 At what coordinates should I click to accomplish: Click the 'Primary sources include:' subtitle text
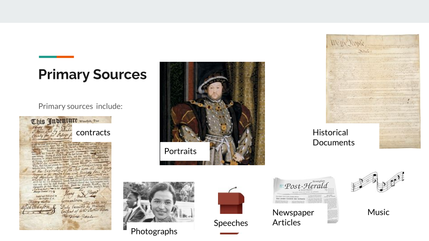pyautogui.click(x=80, y=106)
